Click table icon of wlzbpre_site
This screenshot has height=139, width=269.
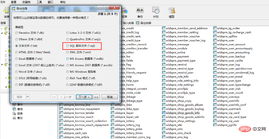164,125
